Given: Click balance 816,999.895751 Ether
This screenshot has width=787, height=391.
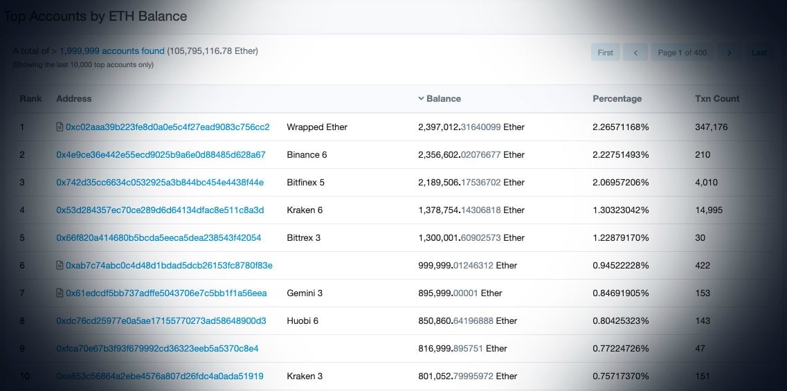Looking at the screenshot, I should coord(463,348).
